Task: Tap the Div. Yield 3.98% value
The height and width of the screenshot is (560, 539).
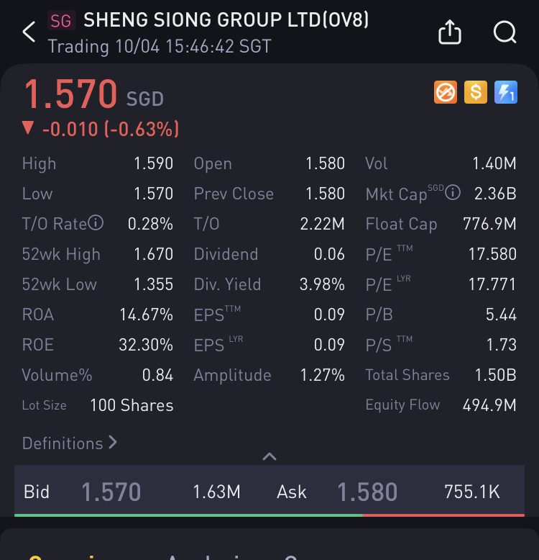Action: click(322, 284)
